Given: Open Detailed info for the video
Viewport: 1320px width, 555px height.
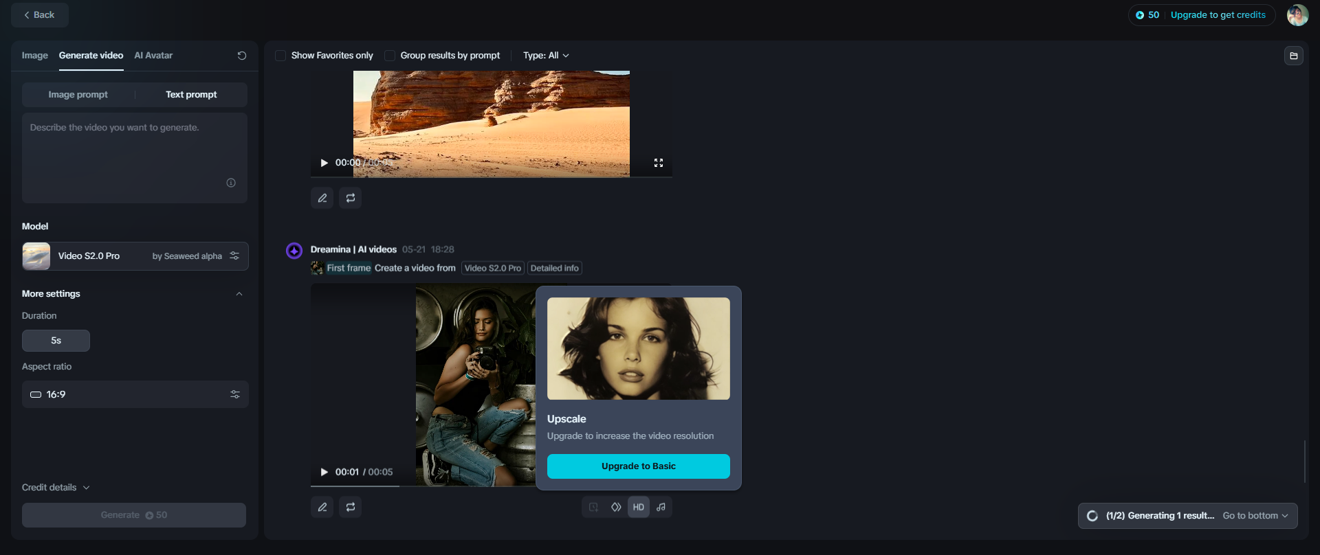Looking at the screenshot, I should 555,268.
